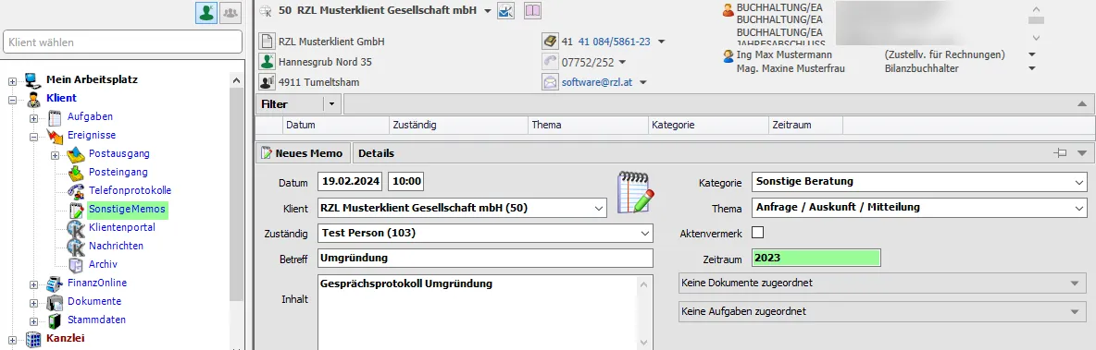
Task: Open Klientenportal in the tree
Action: pos(122,227)
